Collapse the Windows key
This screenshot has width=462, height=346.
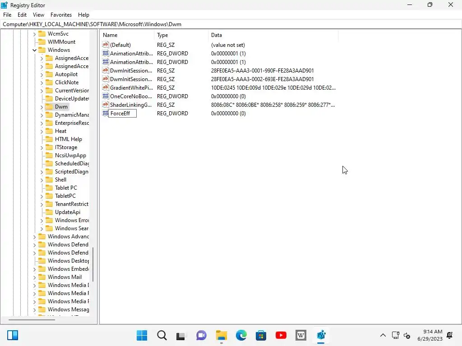coord(34,50)
